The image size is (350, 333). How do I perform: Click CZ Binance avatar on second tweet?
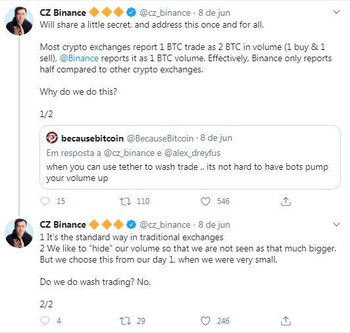(x=19, y=233)
